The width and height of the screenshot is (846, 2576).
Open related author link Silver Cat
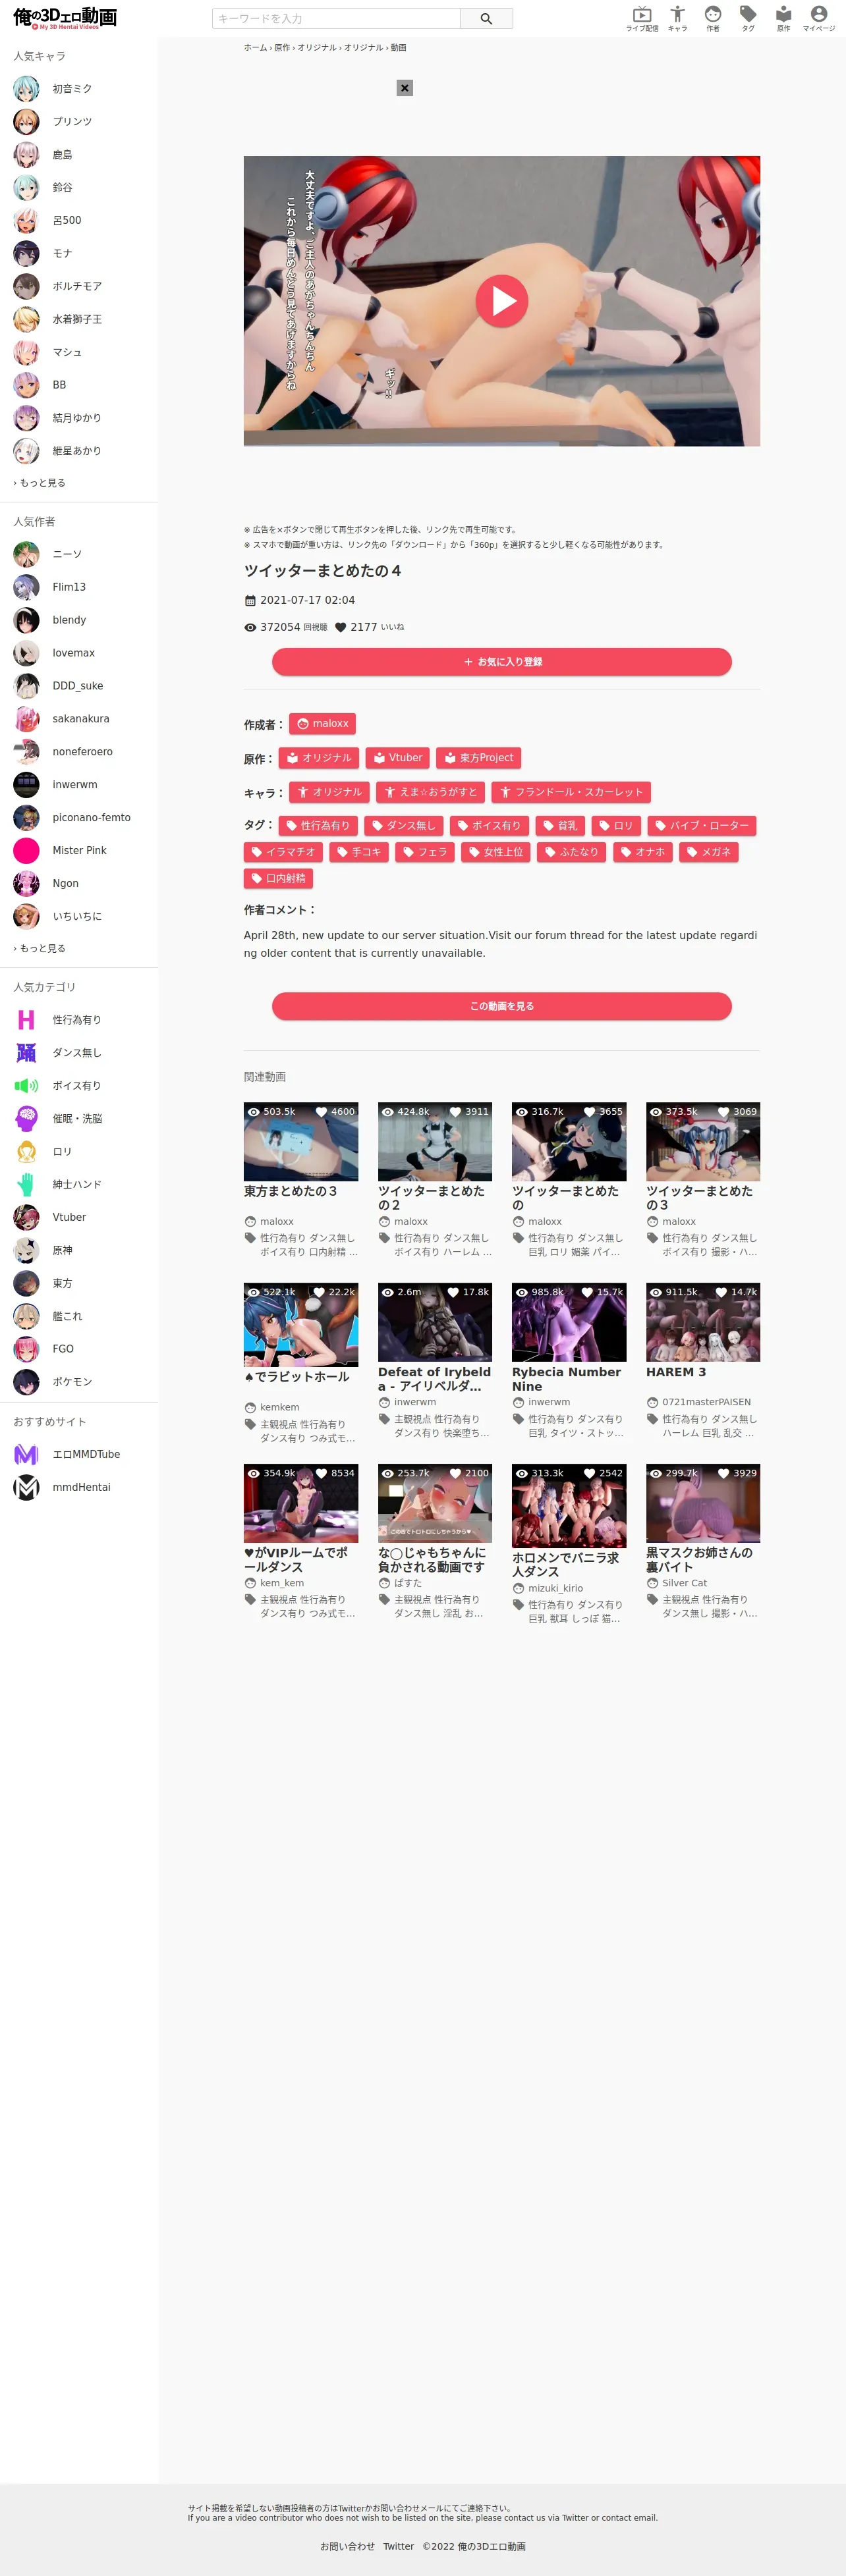[684, 1583]
